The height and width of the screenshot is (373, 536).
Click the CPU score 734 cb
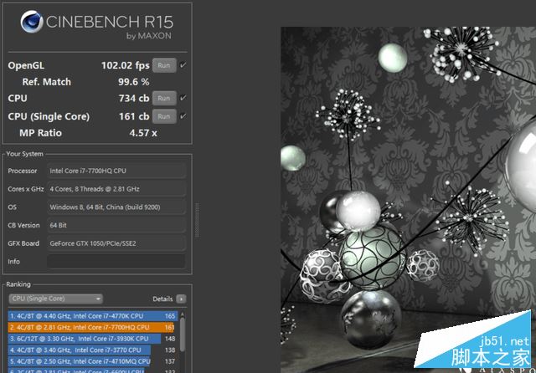[134, 99]
